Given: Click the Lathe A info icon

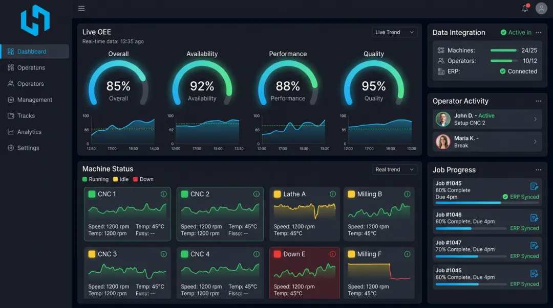Looking at the screenshot, I should pos(333,194).
